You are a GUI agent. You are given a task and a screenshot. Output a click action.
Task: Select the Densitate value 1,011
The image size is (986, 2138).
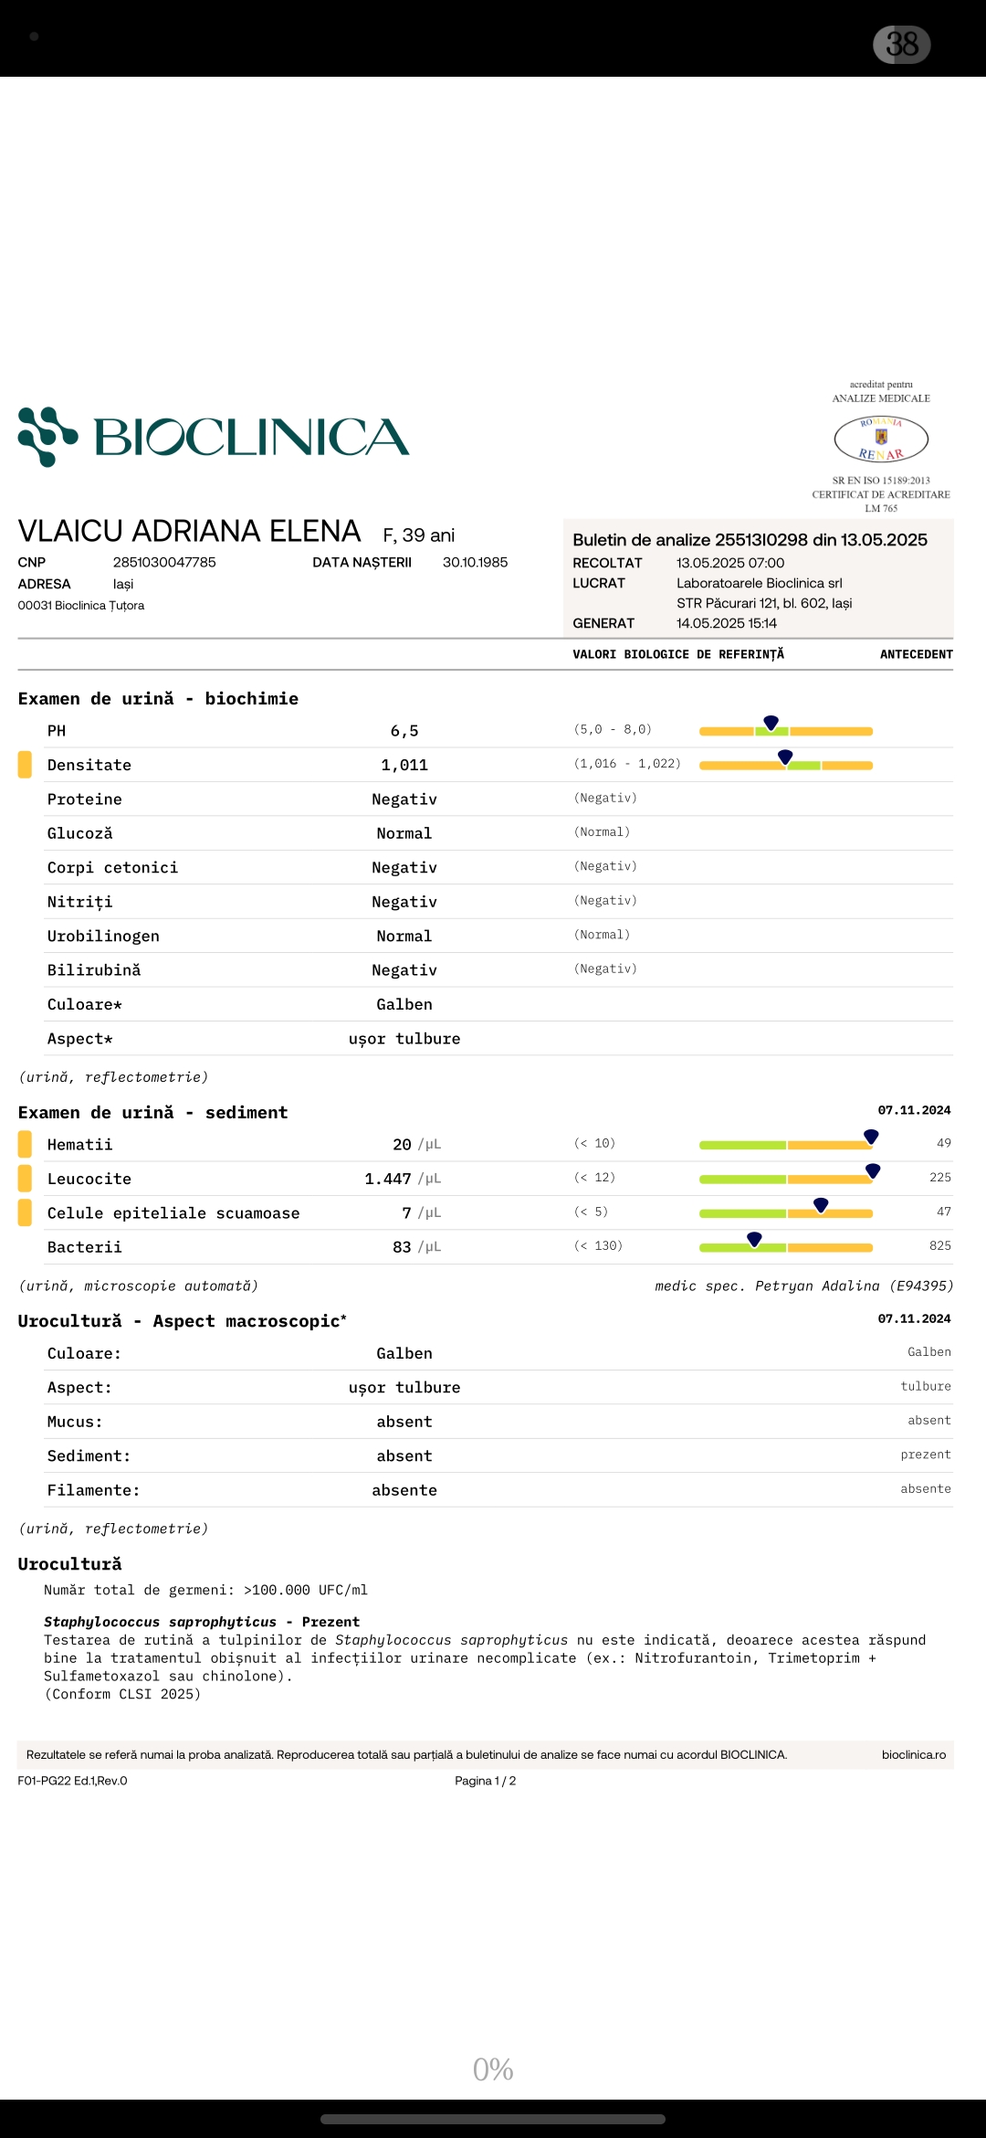pyautogui.click(x=404, y=765)
